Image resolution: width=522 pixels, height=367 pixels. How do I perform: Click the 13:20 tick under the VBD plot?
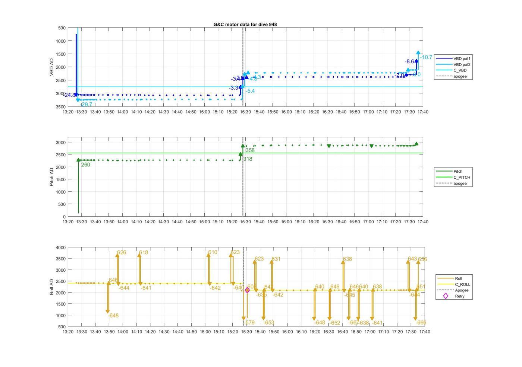click(68, 112)
